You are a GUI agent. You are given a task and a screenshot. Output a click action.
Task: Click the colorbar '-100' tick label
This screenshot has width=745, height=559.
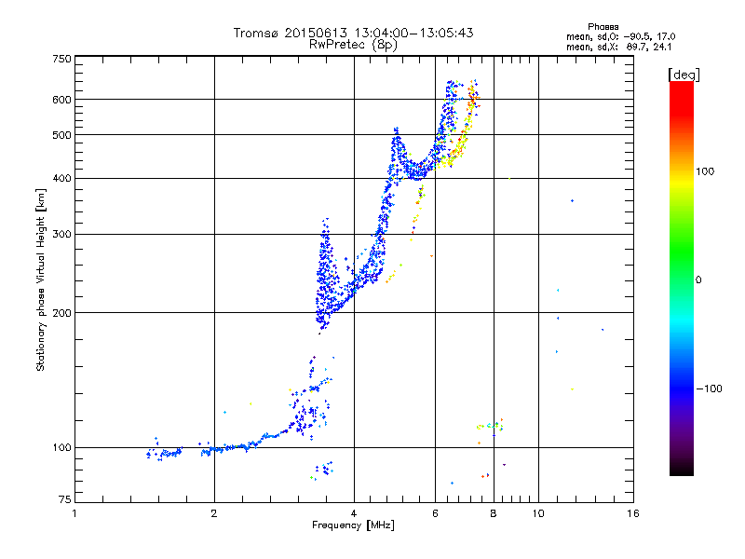(709, 389)
